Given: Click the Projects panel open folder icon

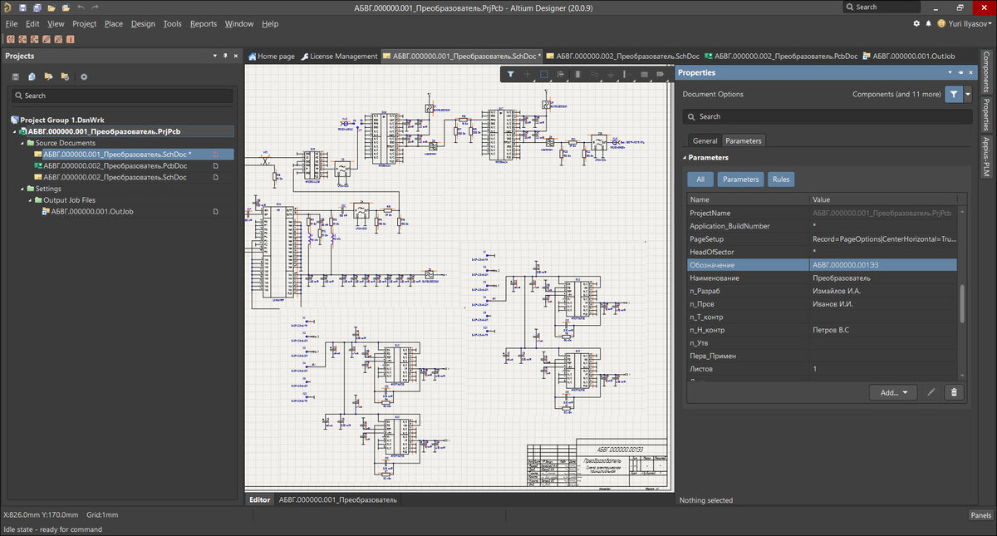Looking at the screenshot, I should (x=48, y=76).
